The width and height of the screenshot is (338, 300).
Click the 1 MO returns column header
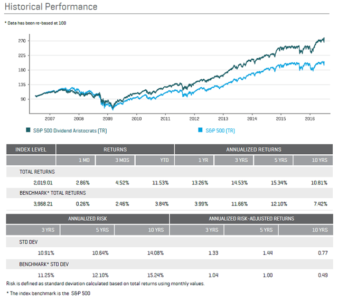click(75, 160)
